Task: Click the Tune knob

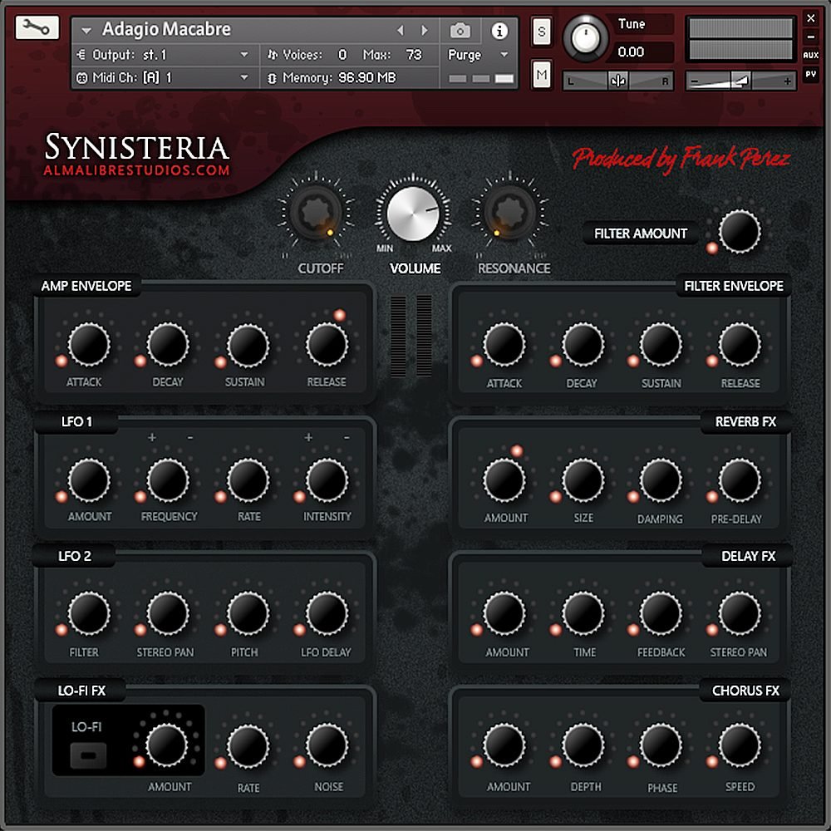Action: pyautogui.click(x=585, y=37)
